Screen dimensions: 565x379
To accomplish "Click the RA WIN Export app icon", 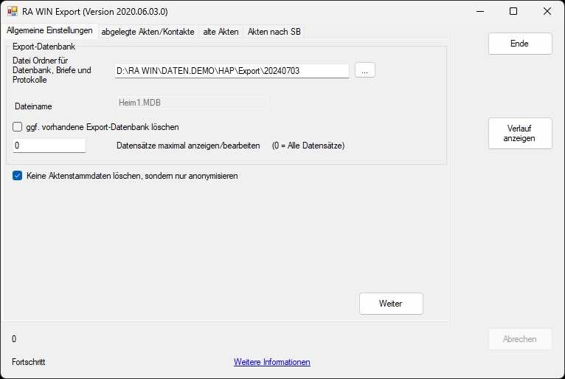I will (x=13, y=12).
